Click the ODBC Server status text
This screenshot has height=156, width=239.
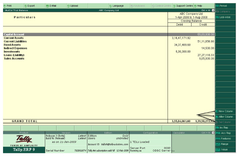pyautogui.click(x=161, y=151)
